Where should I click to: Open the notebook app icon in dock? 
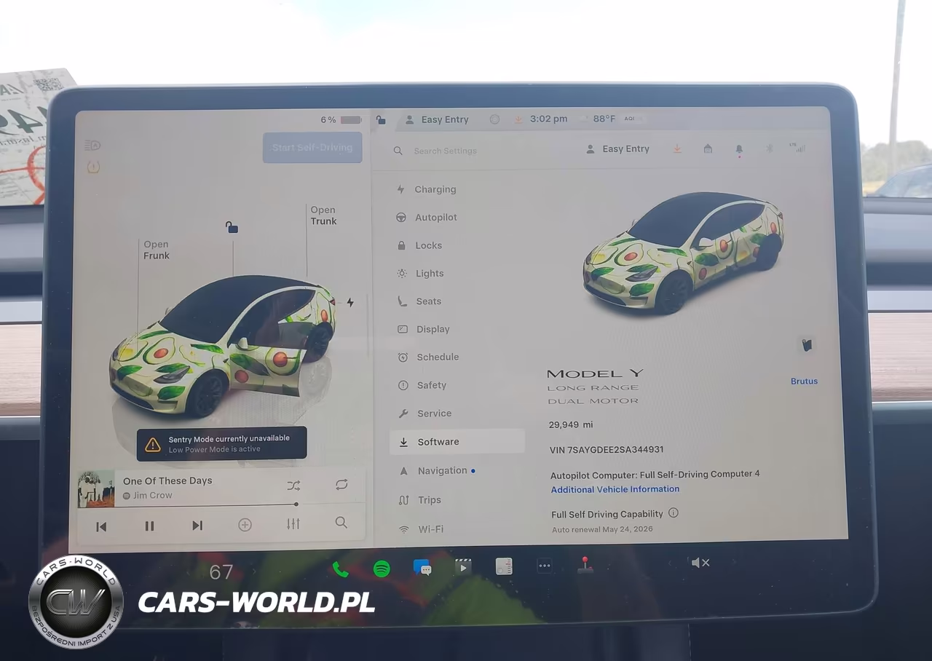tap(504, 566)
